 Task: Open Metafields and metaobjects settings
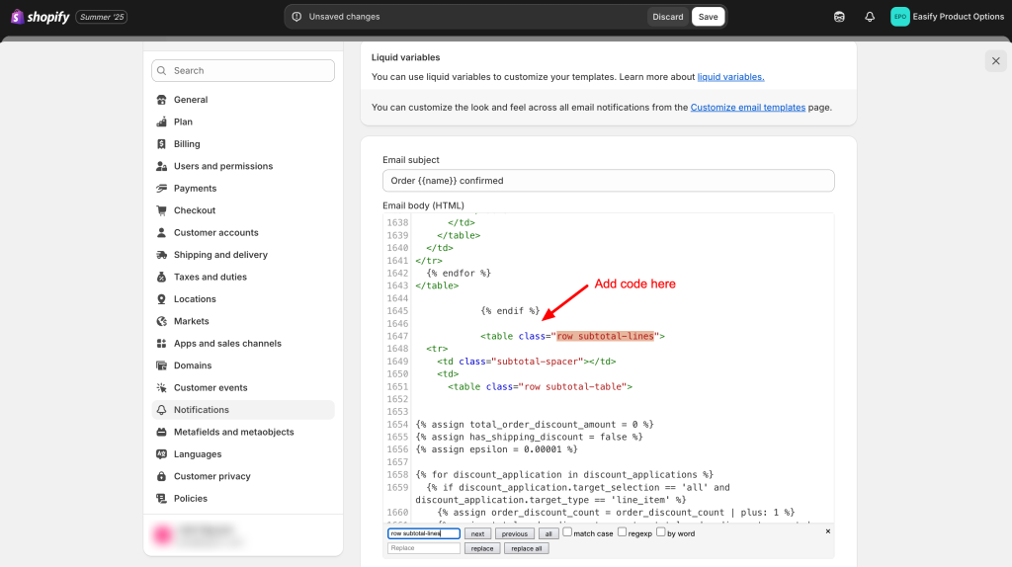tap(243, 433)
